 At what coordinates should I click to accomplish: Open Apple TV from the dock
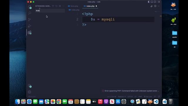[94, 102]
